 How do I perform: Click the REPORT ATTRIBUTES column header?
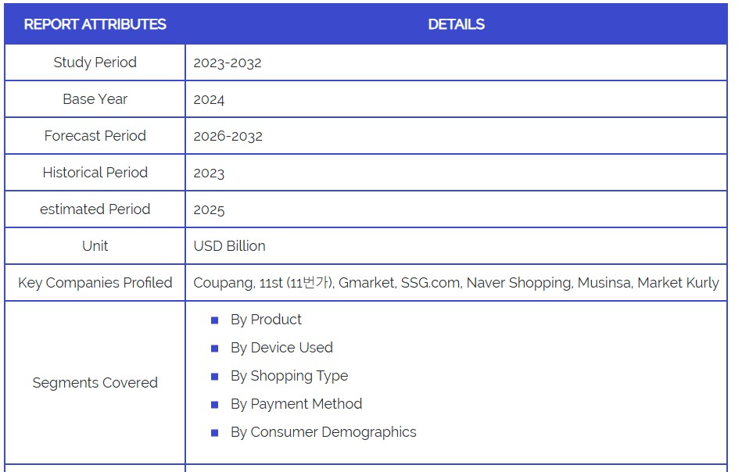tap(95, 24)
